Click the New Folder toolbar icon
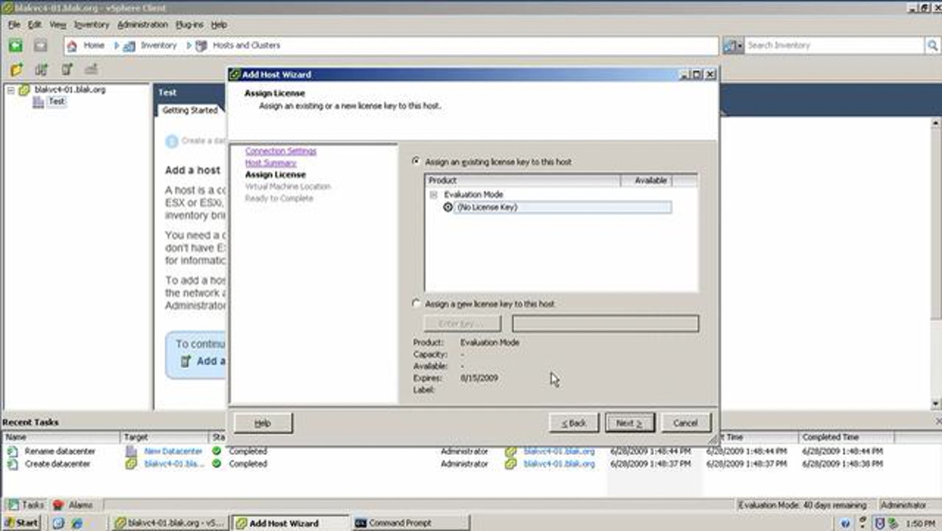942x531 pixels. pos(16,70)
